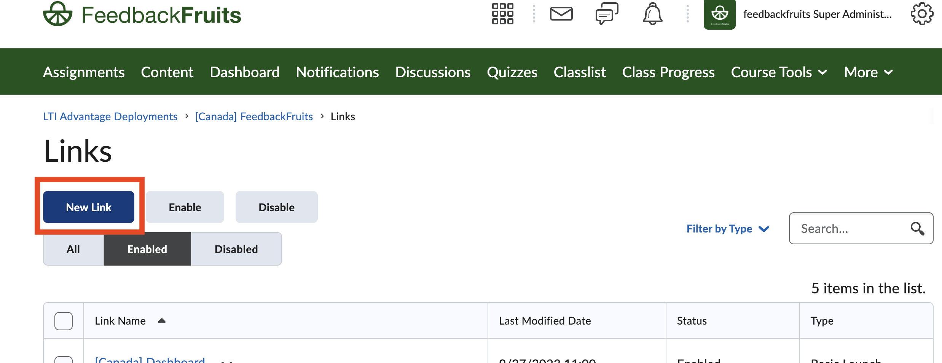Go to Discussions
The image size is (942, 363).
pyautogui.click(x=433, y=72)
